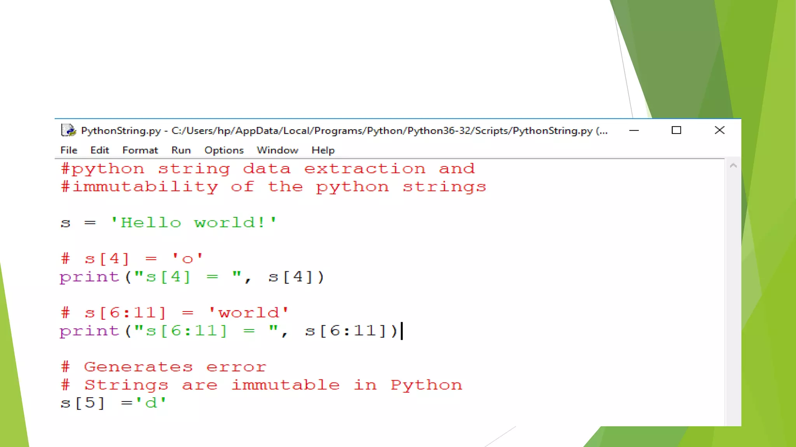Open the Run menu
The width and height of the screenshot is (796, 447).
181,150
